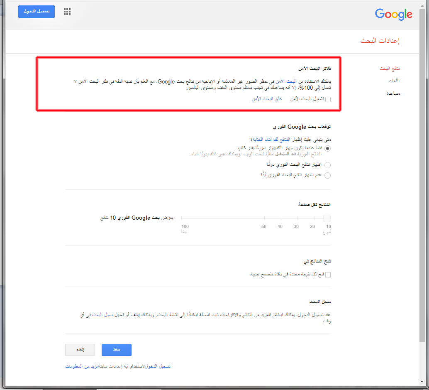Select instant results only when computer is fast
Screen dimensions: 429x390
click(328, 148)
